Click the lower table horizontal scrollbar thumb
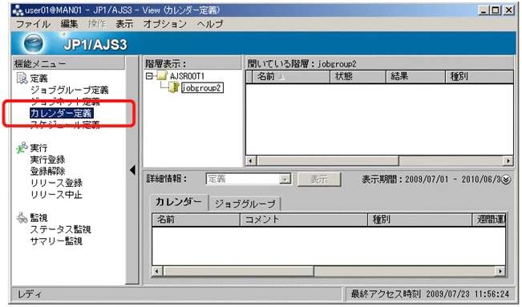 point(238,272)
